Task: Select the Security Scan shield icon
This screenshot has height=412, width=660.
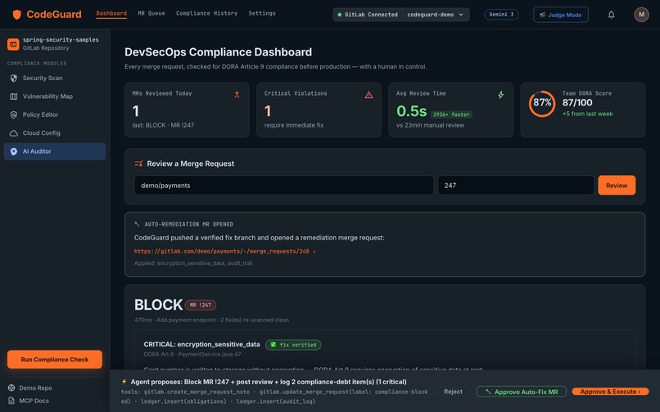Action: (13, 78)
